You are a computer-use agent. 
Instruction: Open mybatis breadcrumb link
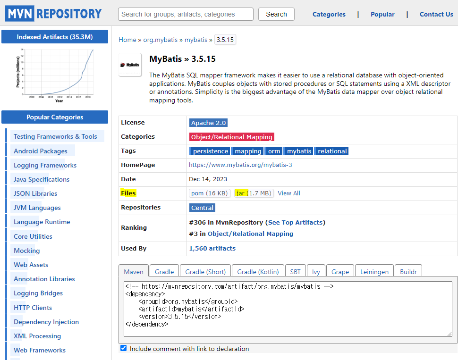click(x=195, y=40)
